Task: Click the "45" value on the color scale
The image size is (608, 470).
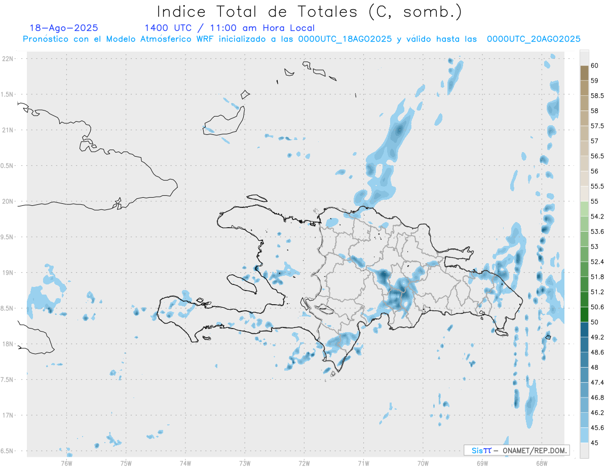Action: coord(595,443)
